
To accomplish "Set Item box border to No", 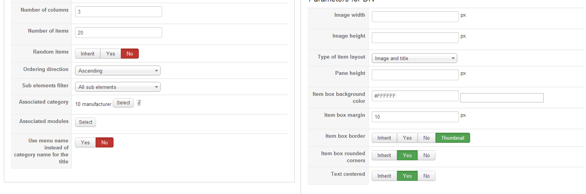I will pyautogui.click(x=426, y=138).
